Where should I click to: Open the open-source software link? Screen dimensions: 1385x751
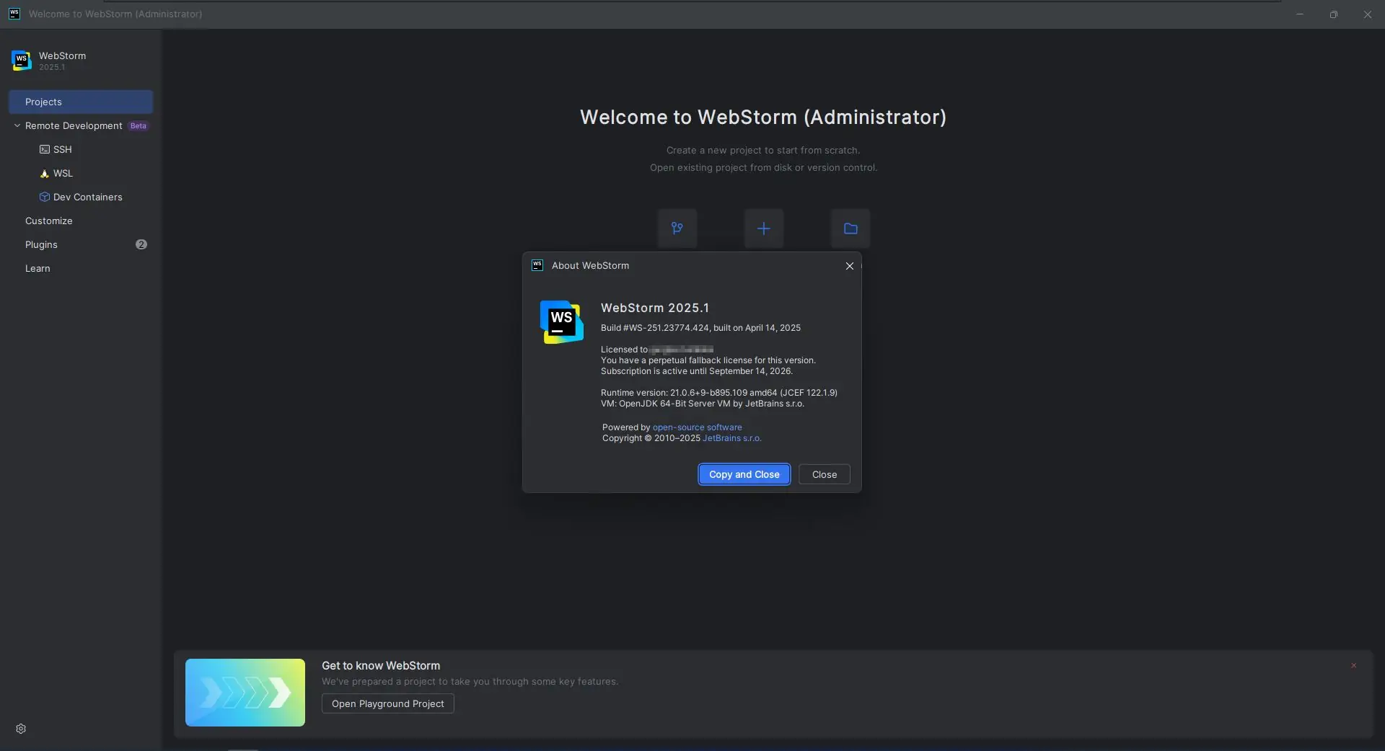(x=697, y=427)
